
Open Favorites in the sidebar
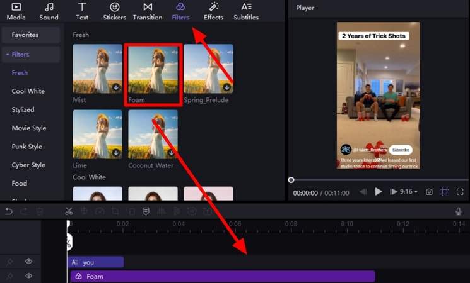coord(25,35)
